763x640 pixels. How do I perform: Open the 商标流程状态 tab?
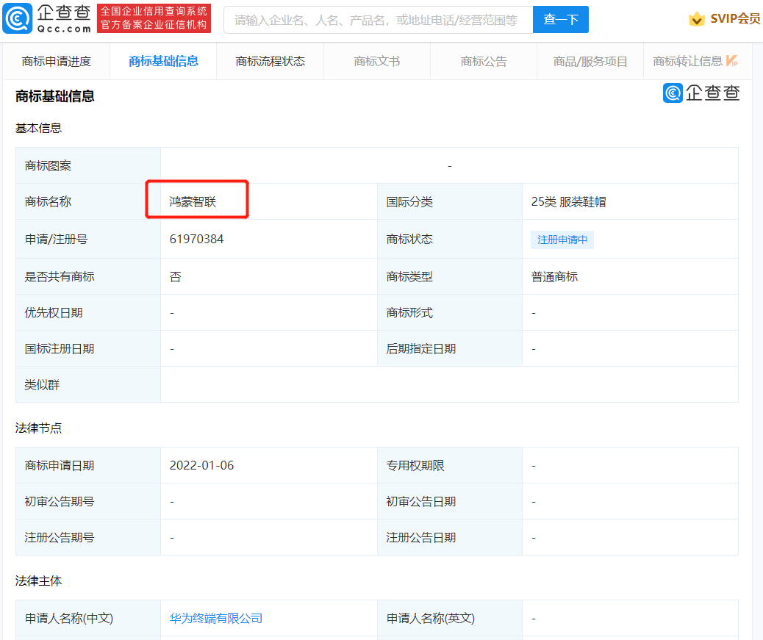[269, 61]
